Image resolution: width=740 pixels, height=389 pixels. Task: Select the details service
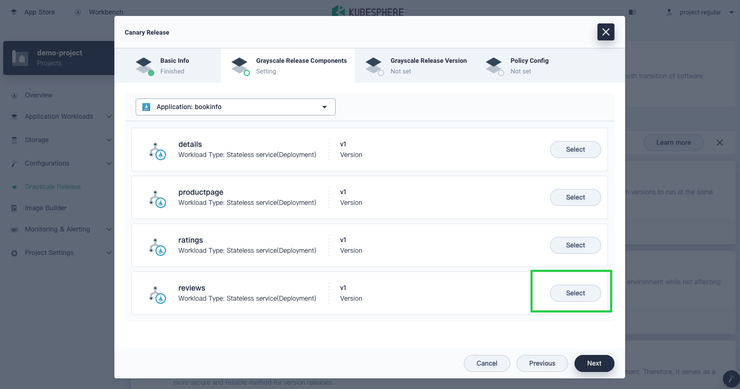pos(575,150)
